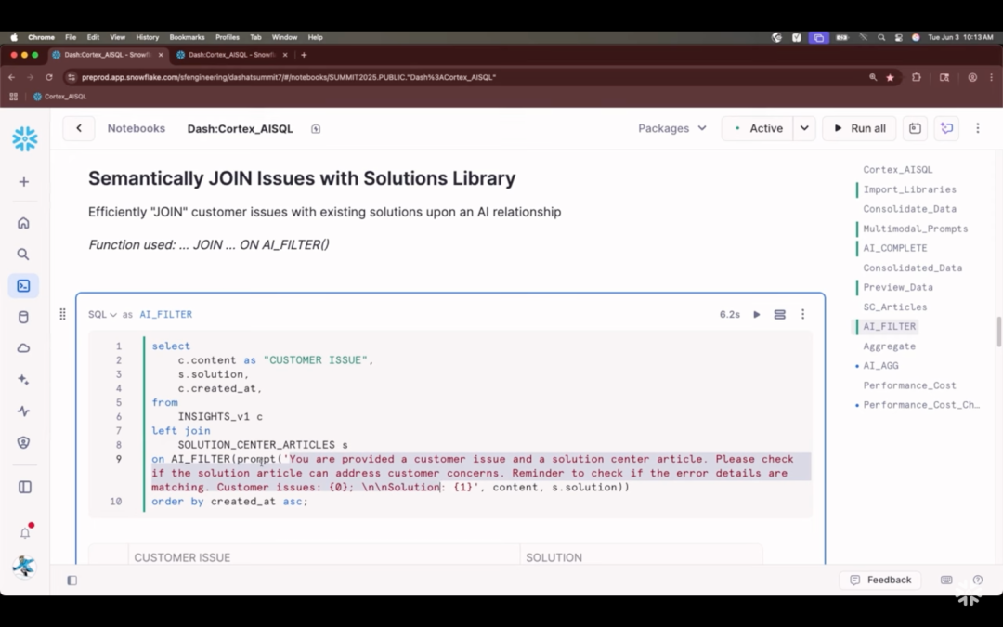Click the sidebar panel layout icon
1003x627 pixels.
click(x=24, y=487)
